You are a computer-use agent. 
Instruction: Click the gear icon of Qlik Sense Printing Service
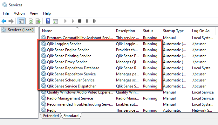[44, 56]
